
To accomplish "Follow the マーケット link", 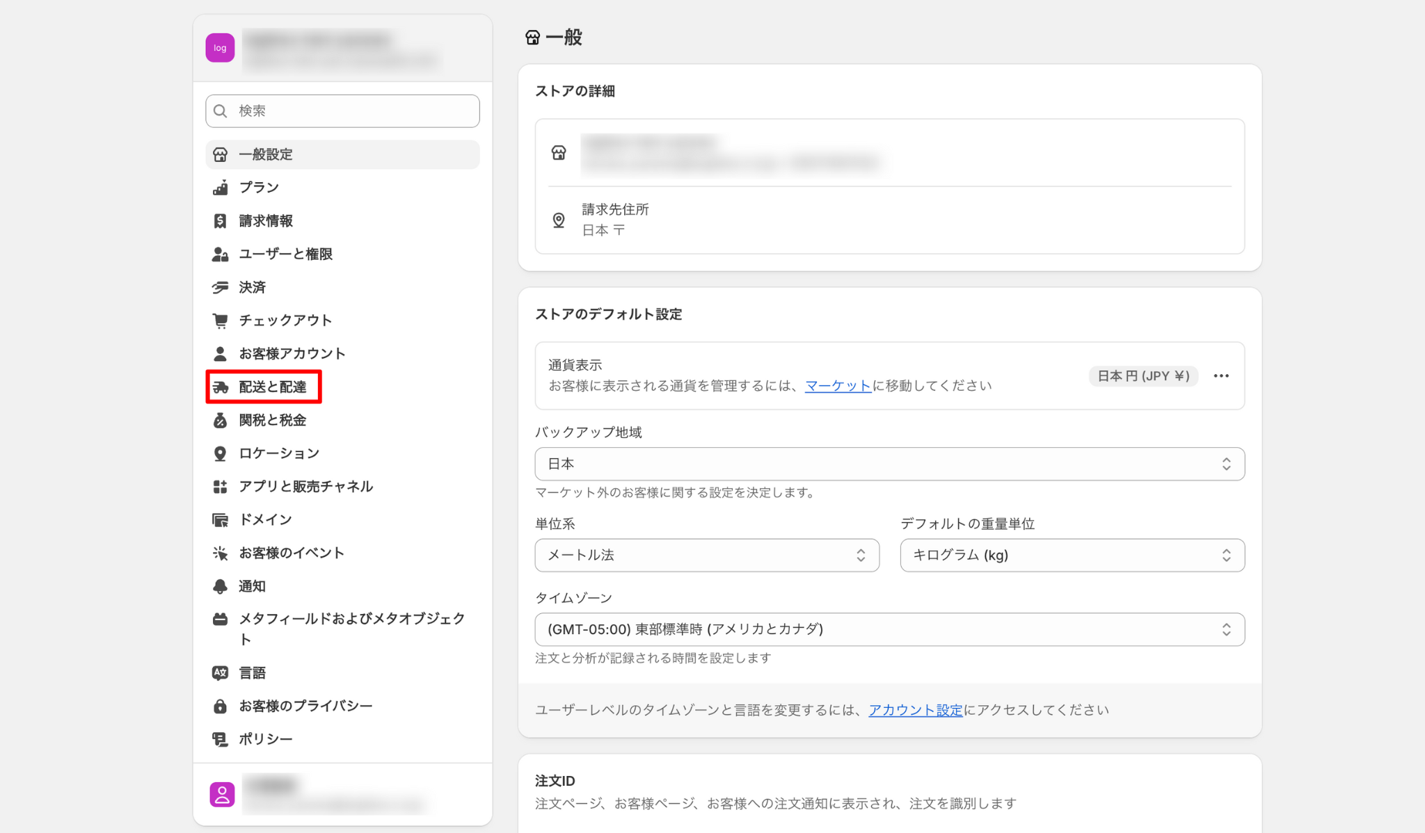I will click(x=838, y=386).
